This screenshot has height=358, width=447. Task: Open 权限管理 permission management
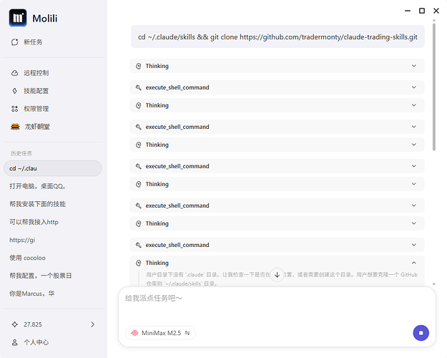click(x=30, y=109)
